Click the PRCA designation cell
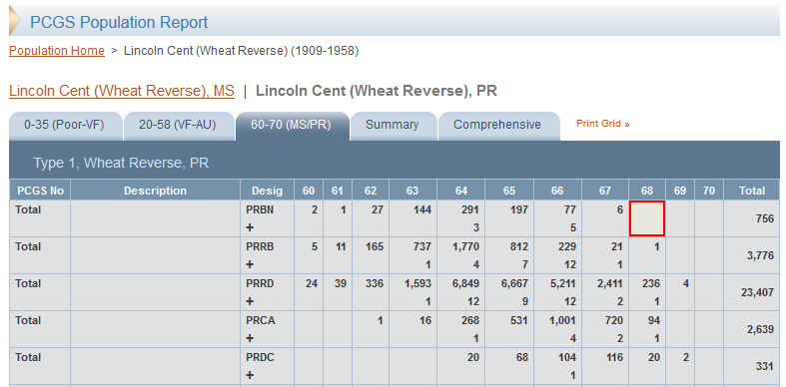This screenshot has height=387, width=786. [x=268, y=329]
